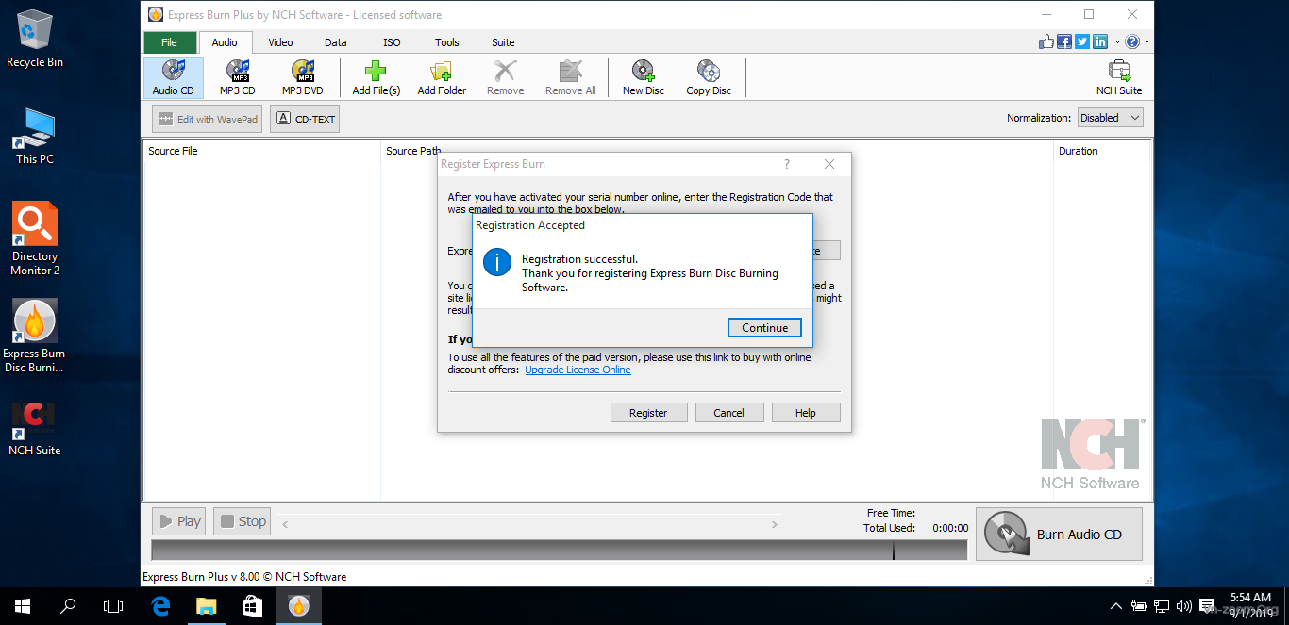Image resolution: width=1289 pixels, height=625 pixels.
Task: Click the Remove All toolbar icon
Action: (570, 77)
